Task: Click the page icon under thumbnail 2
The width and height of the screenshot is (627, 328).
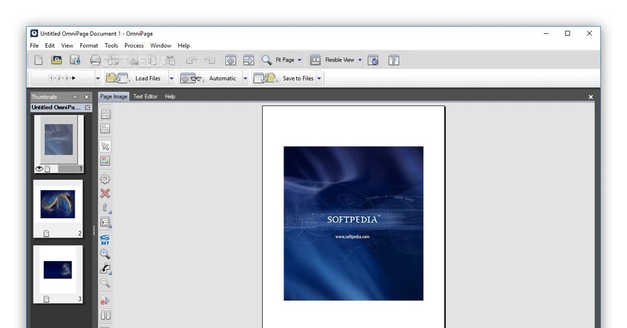Action: pyautogui.click(x=47, y=233)
